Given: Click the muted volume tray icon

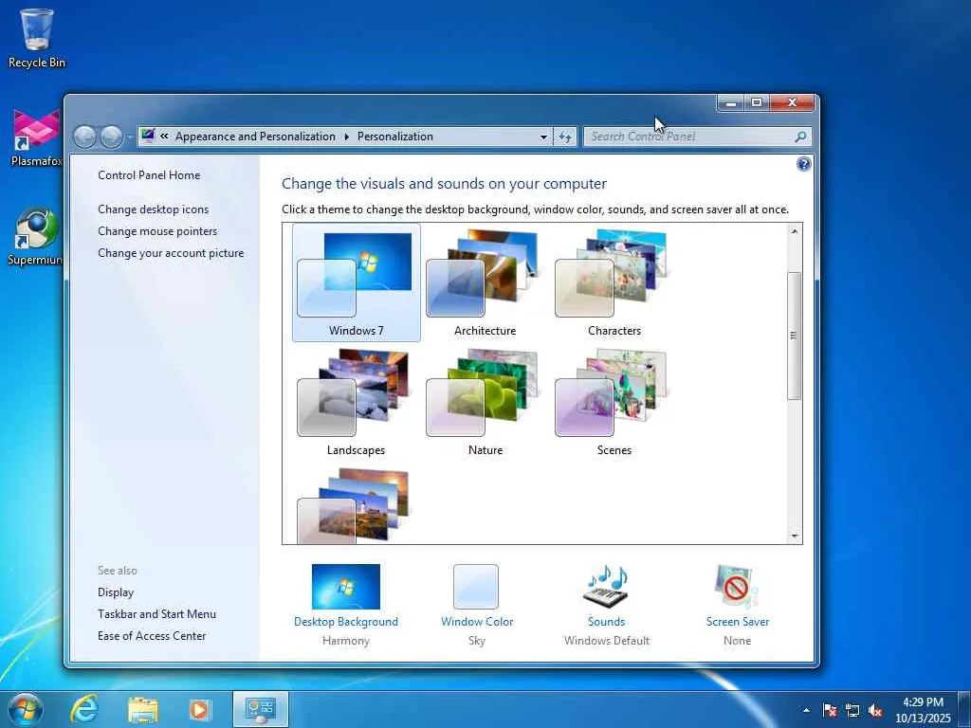Looking at the screenshot, I should [875, 710].
